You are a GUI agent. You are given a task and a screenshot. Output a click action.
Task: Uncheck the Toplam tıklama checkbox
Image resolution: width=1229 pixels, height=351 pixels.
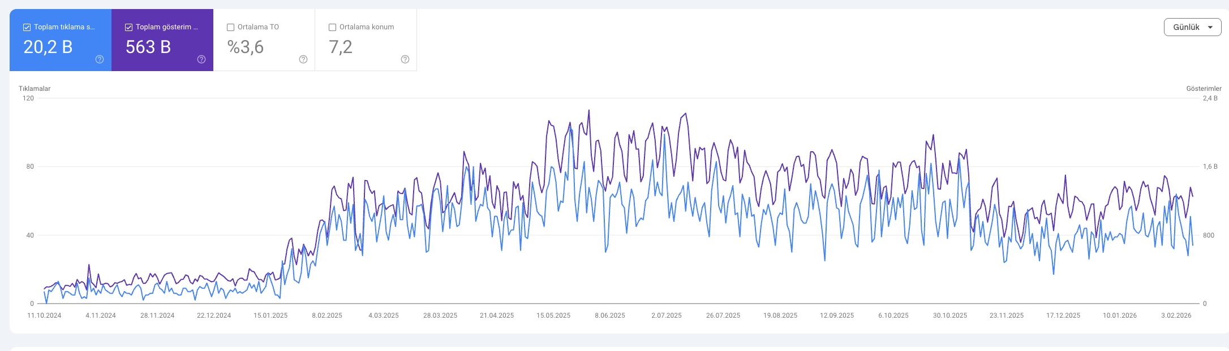click(x=27, y=27)
